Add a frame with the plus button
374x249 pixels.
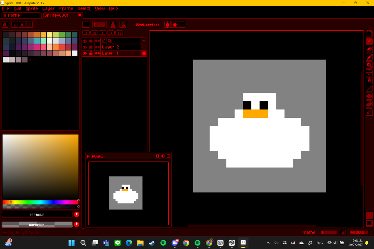click(x=343, y=232)
